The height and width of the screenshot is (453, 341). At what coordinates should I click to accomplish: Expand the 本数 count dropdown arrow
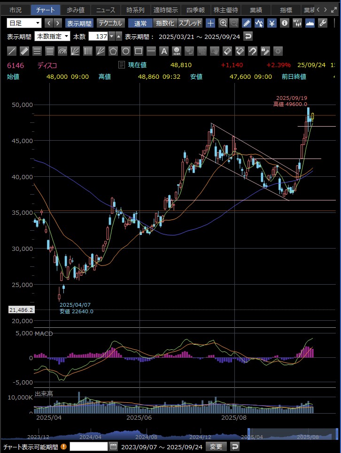point(112,37)
